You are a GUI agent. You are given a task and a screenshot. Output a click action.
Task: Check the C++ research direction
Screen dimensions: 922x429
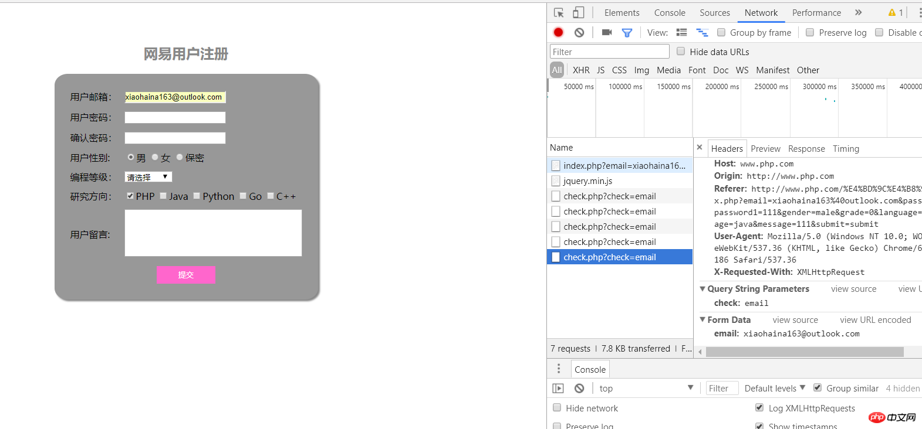[271, 196]
